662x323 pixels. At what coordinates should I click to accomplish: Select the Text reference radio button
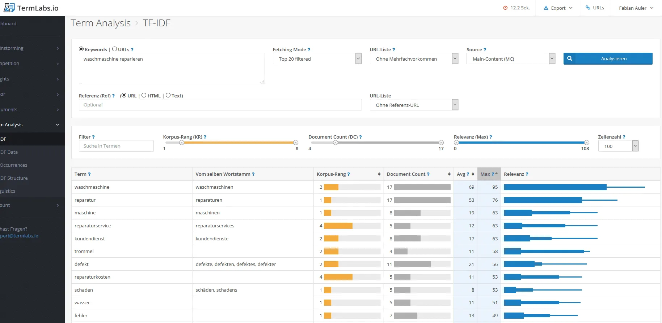[168, 95]
